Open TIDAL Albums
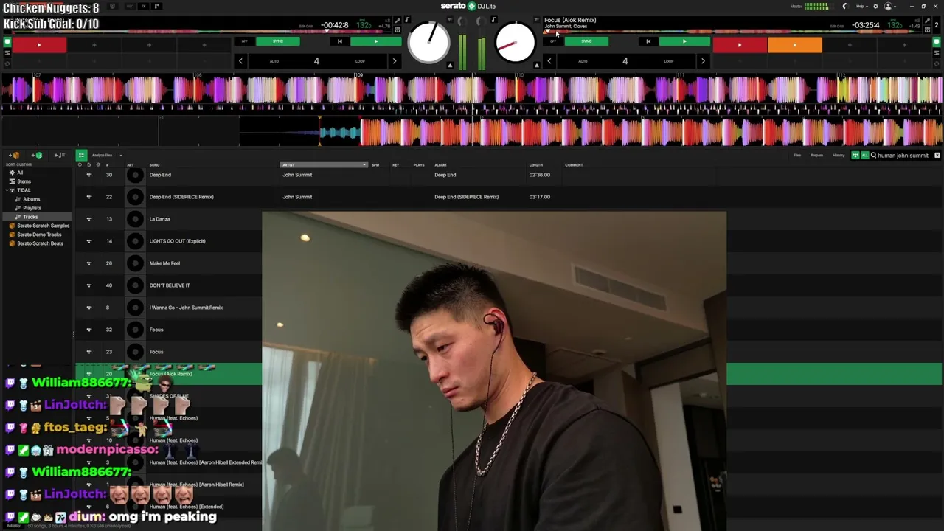Viewport: 944px width, 531px height. pos(31,199)
